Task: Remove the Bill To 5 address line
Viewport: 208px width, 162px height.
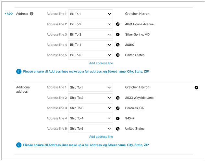Action: coord(118,55)
